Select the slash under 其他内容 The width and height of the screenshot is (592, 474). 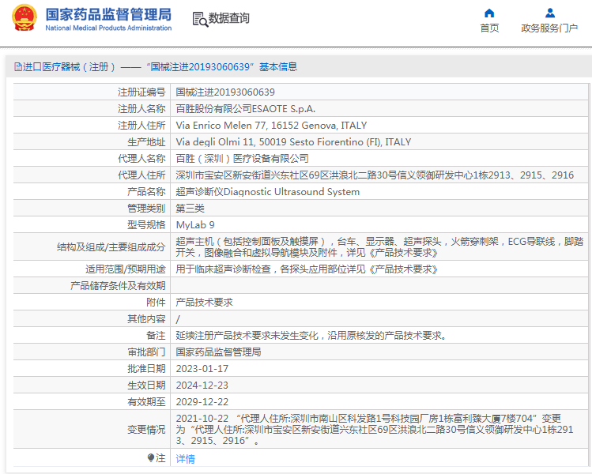pos(178,319)
